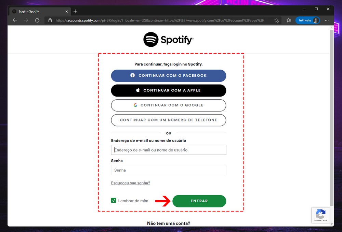Open a new tab with plus button
Image resolution: width=342 pixels, height=232 pixels.
tap(75, 11)
